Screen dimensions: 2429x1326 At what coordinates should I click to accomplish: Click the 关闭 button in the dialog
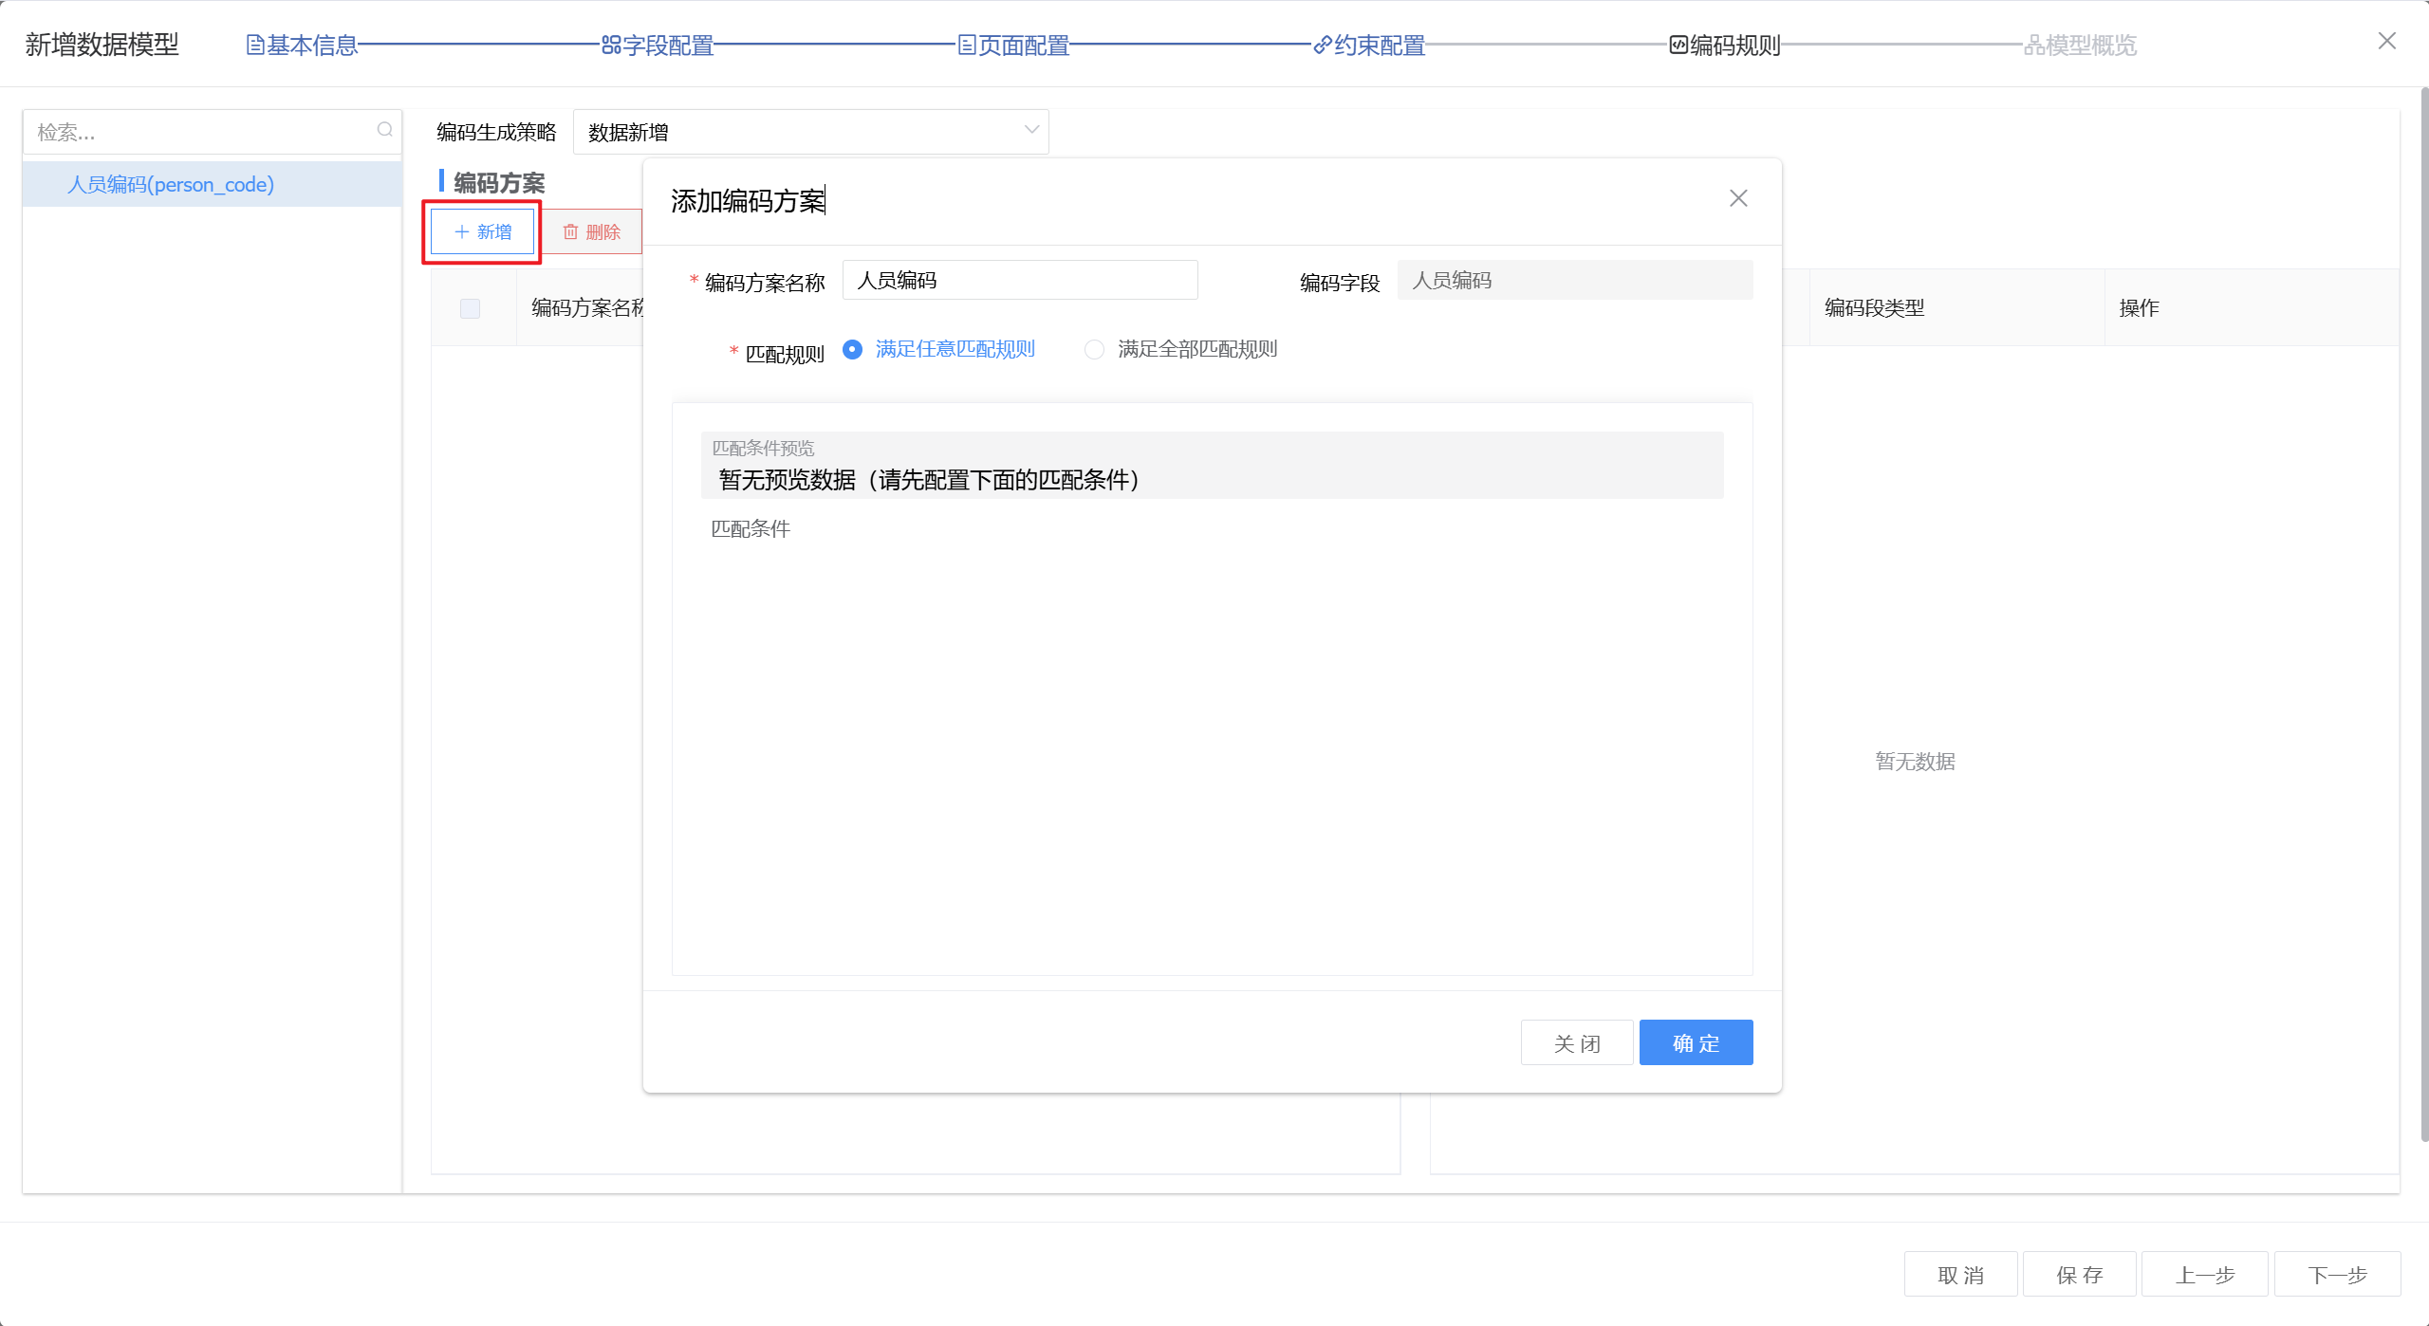pos(1576,1042)
